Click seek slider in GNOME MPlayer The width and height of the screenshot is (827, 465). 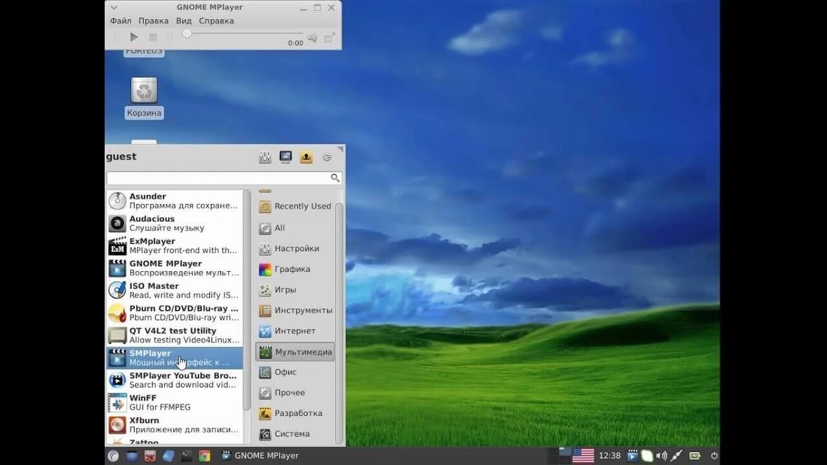(243, 34)
